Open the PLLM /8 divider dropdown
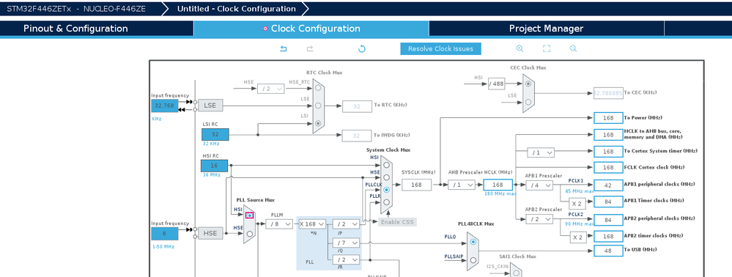 tap(279, 224)
